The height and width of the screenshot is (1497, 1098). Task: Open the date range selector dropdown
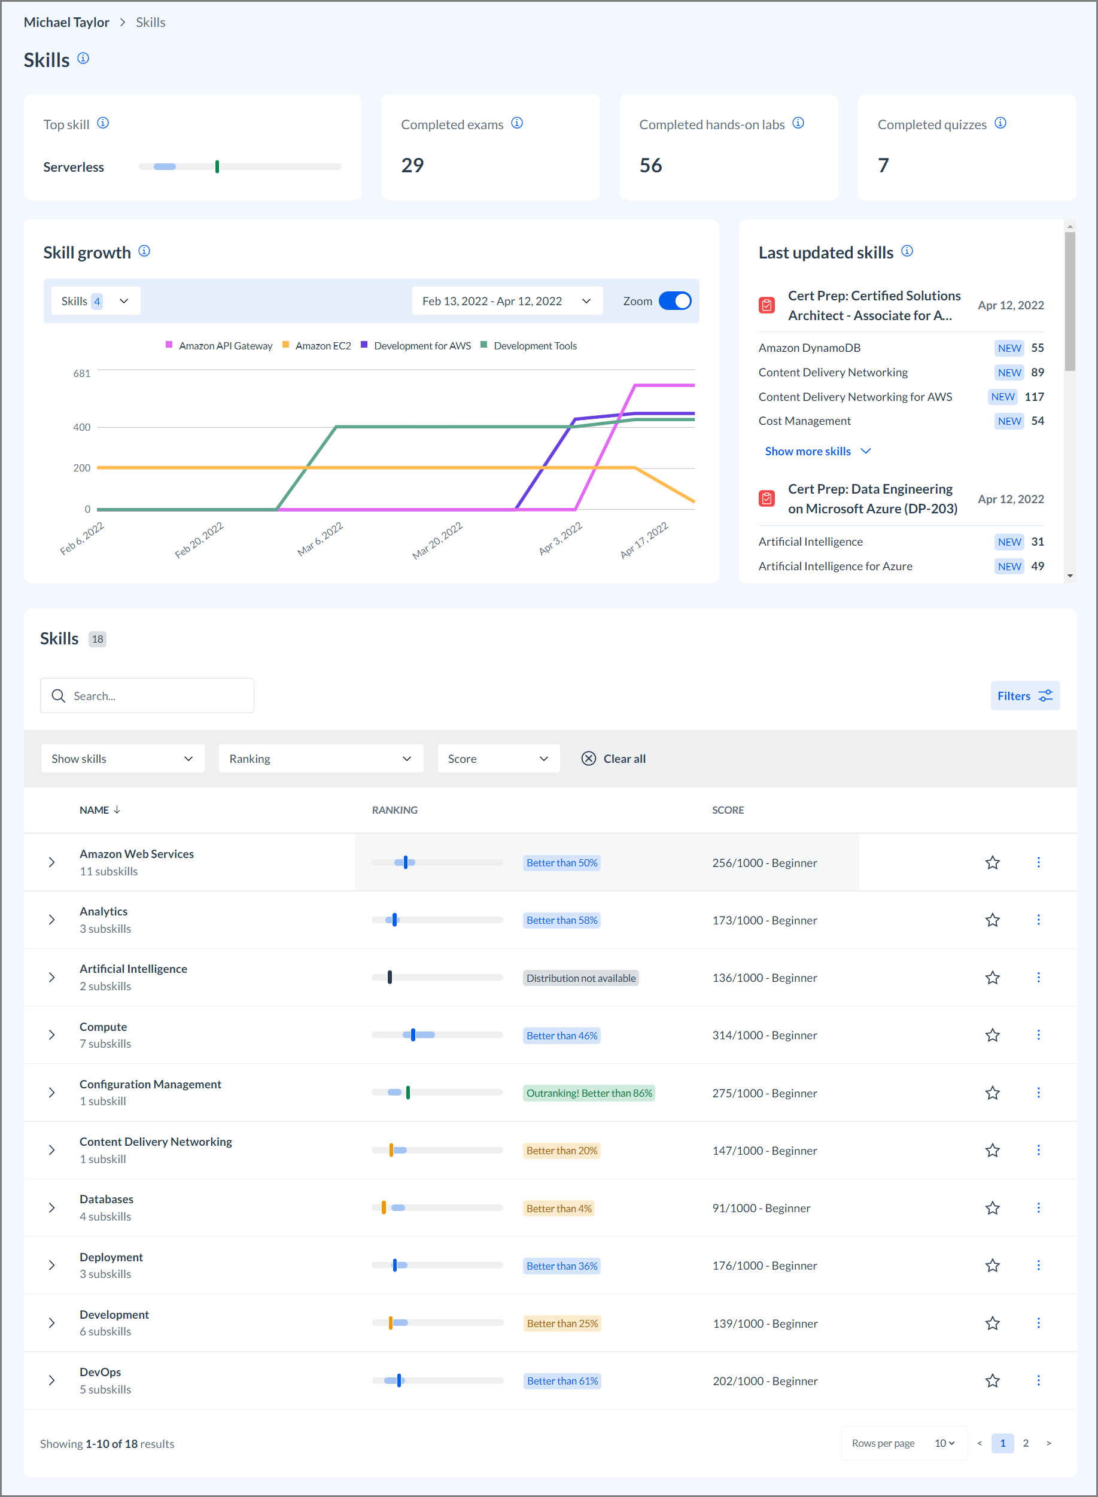507,300
